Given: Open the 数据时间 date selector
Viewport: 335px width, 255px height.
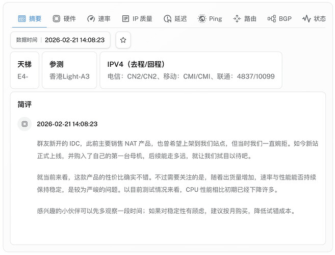Looking at the screenshot, I should [x=60, y=40].
